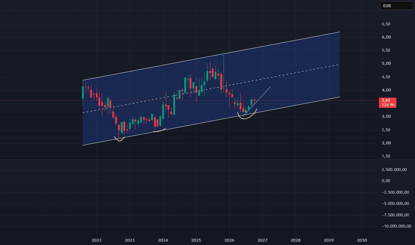Screen dimensions: 415x245
Task: Click the 2,00 price axis label
Action: (386, 143)
